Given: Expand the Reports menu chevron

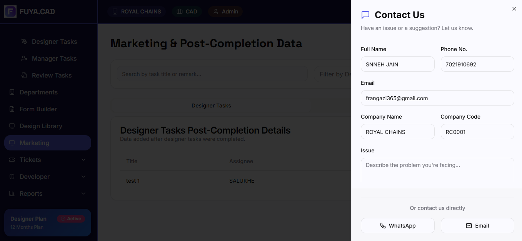Looking at the screenshot, I should [83, 193].
